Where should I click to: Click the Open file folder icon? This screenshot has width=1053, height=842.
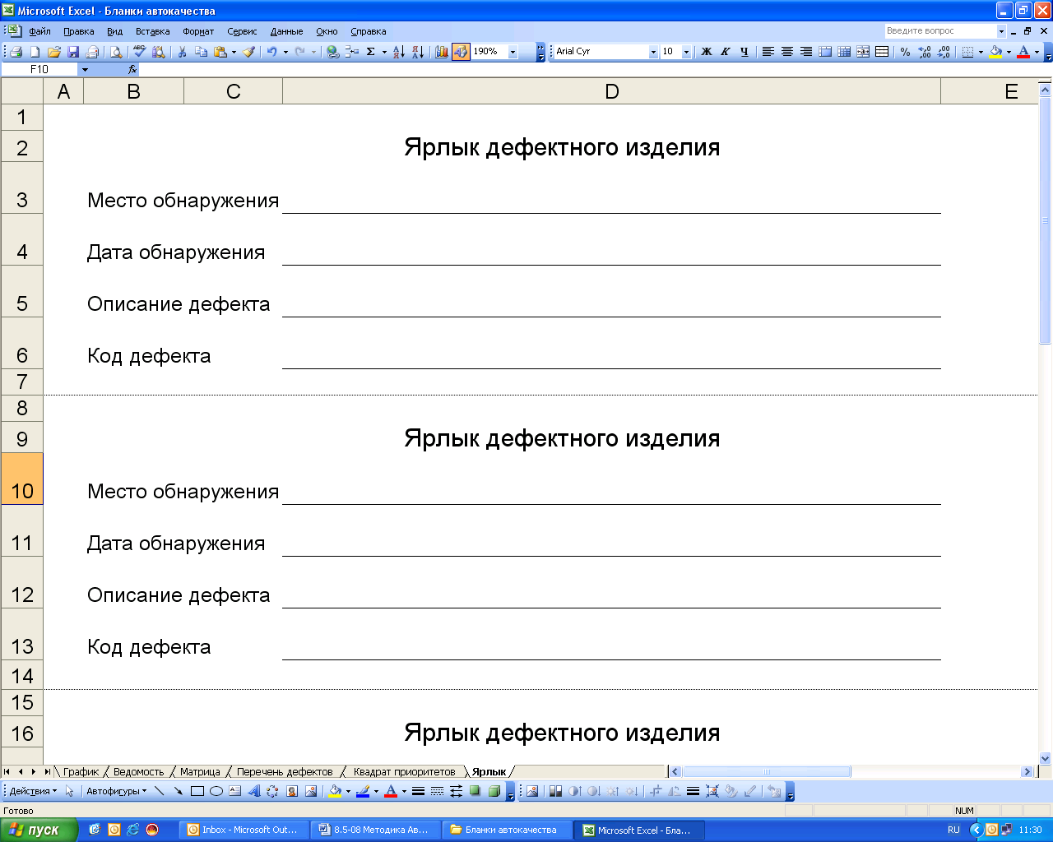coord(53,52)
